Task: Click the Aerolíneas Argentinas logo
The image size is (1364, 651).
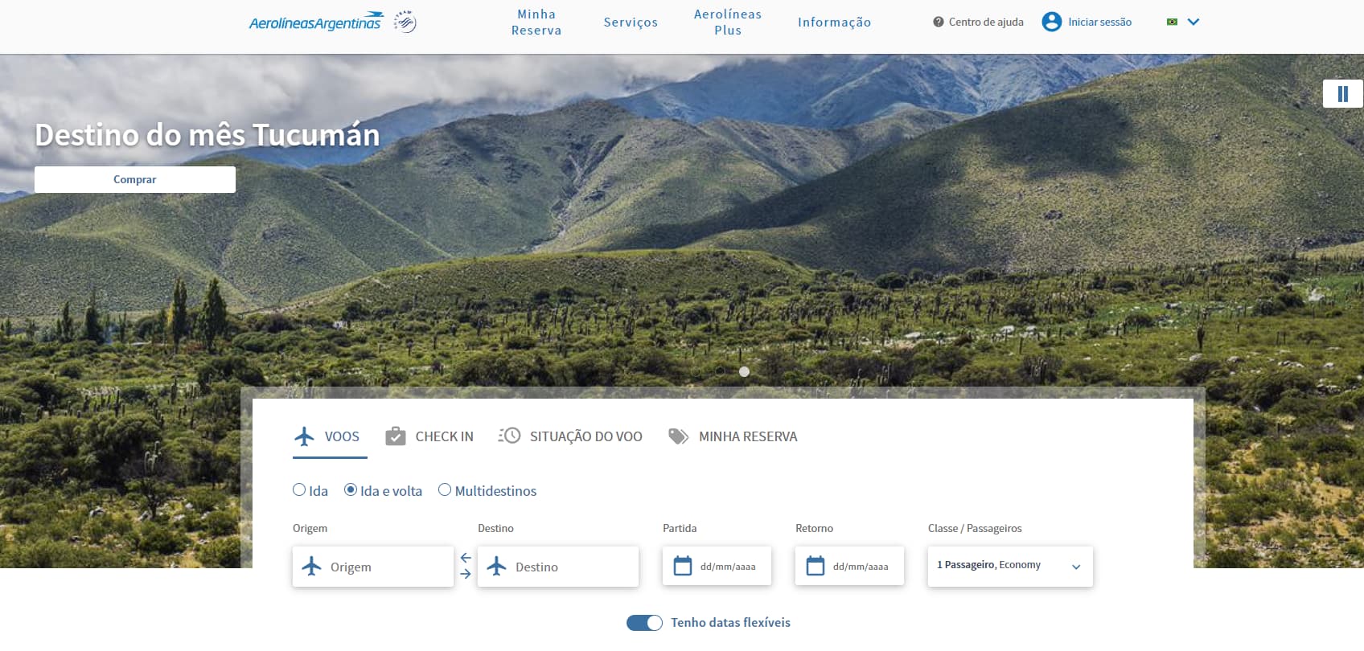Action: pos(316,22)
